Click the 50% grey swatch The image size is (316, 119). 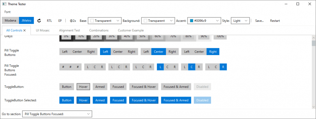tap(142, 37)
